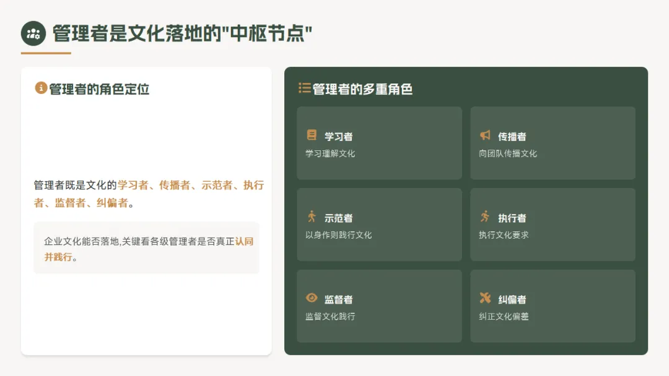Click the book icon next to 学习者
This screenshot has height=376, width=669.
312,135
